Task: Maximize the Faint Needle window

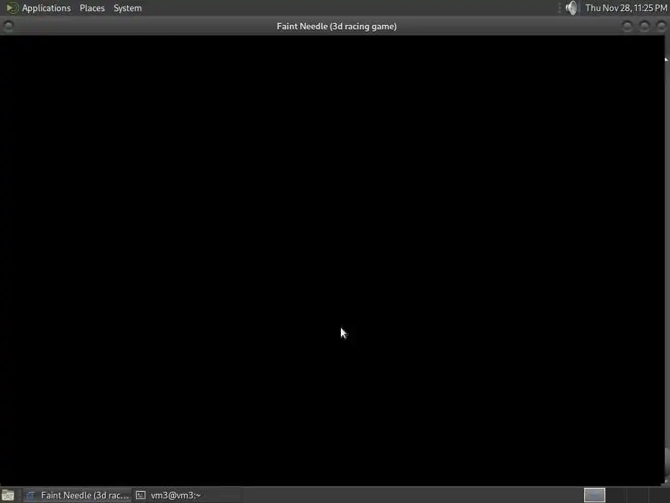Action: click(644, 26)
